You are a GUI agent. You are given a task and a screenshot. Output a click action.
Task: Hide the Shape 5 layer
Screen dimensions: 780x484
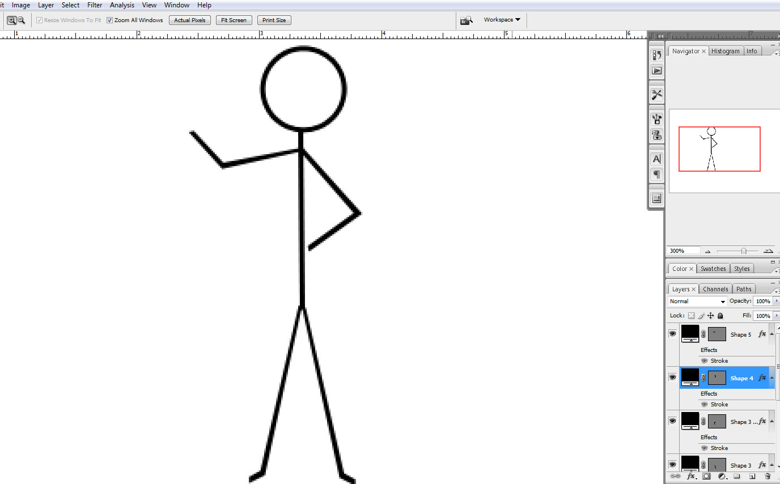[672, 334]
